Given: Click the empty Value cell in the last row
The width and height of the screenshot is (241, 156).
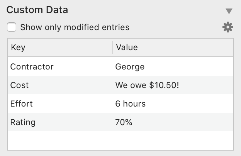Looking at the screenshot, I should coord(170,141).
